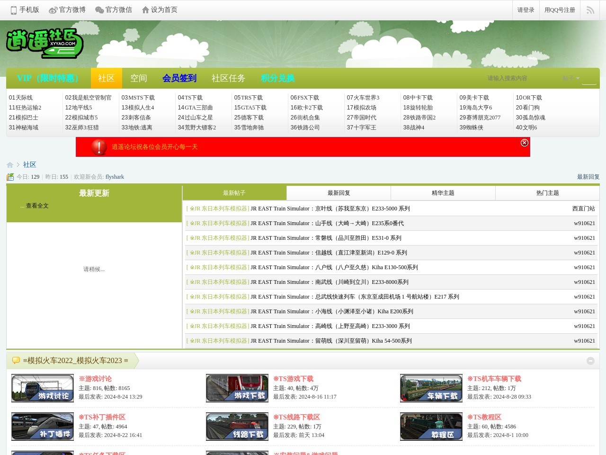Open 会员签到 in navigation bar
The width and height of the screenshot is (606, 455).
[179, 78]
